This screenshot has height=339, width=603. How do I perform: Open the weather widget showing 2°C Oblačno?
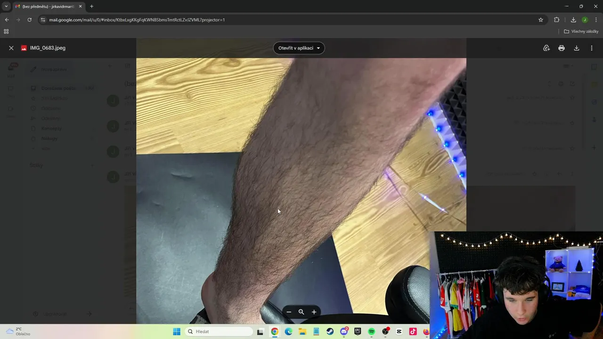(x=18, y=331)
